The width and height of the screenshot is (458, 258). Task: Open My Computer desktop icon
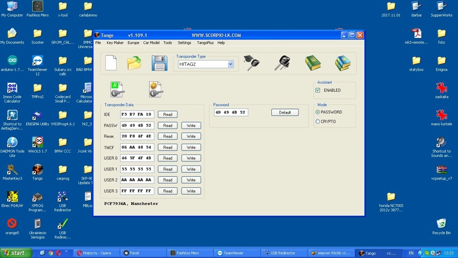pyautogui.click(x=12, y=10)
